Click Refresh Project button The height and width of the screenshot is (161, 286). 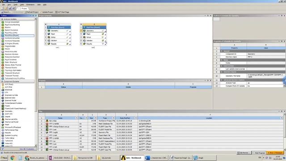tap(32, 12)
